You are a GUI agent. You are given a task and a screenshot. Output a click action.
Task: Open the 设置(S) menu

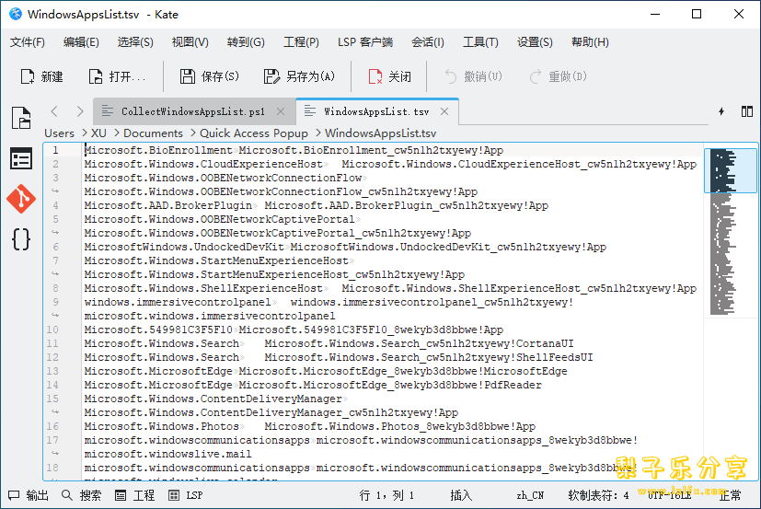535,42
